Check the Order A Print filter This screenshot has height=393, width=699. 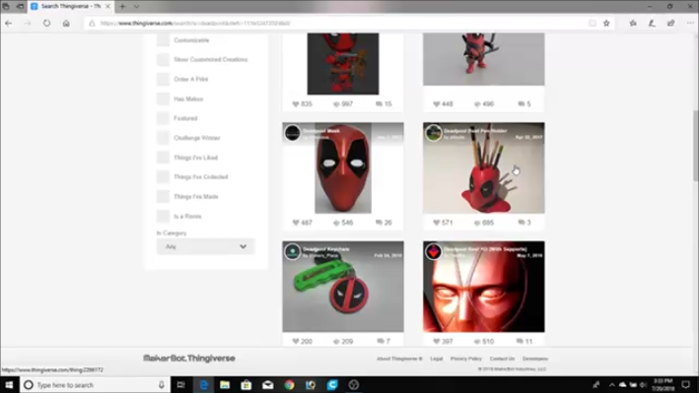tap(163, 79)
